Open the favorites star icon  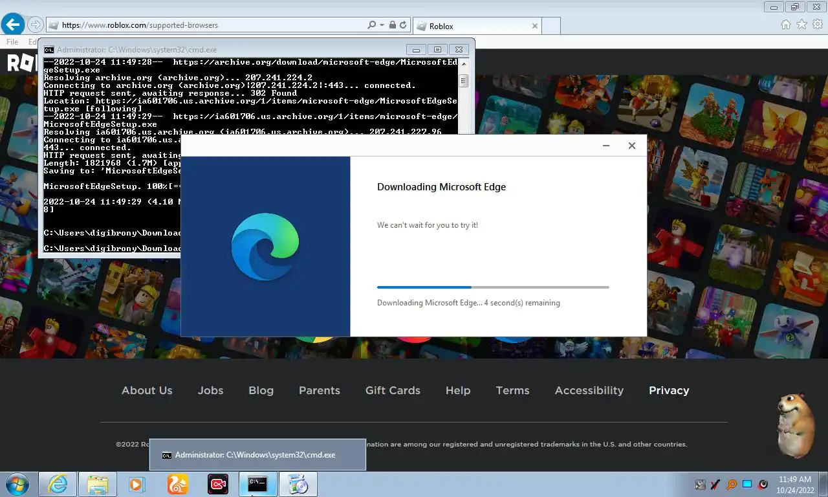801,25
